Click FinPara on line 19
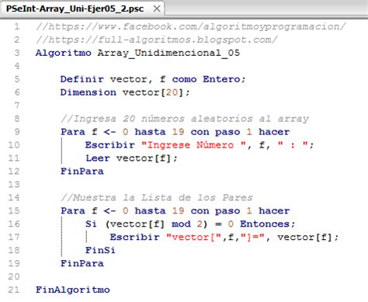The image size is (368, 302). pyautogui.click(x=82, y=263)
